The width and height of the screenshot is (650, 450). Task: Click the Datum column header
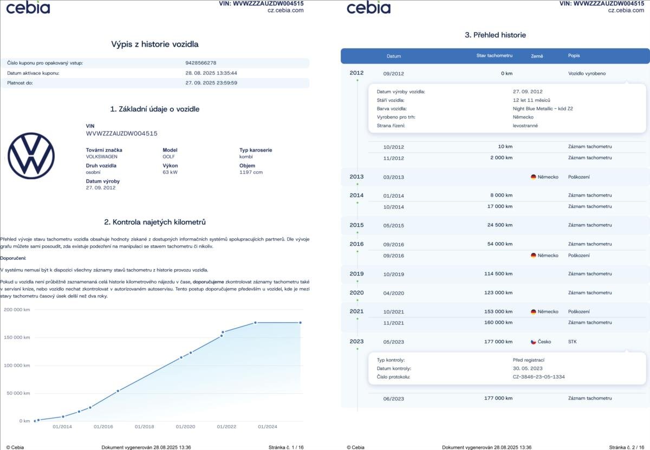click(x=394, y=56)
